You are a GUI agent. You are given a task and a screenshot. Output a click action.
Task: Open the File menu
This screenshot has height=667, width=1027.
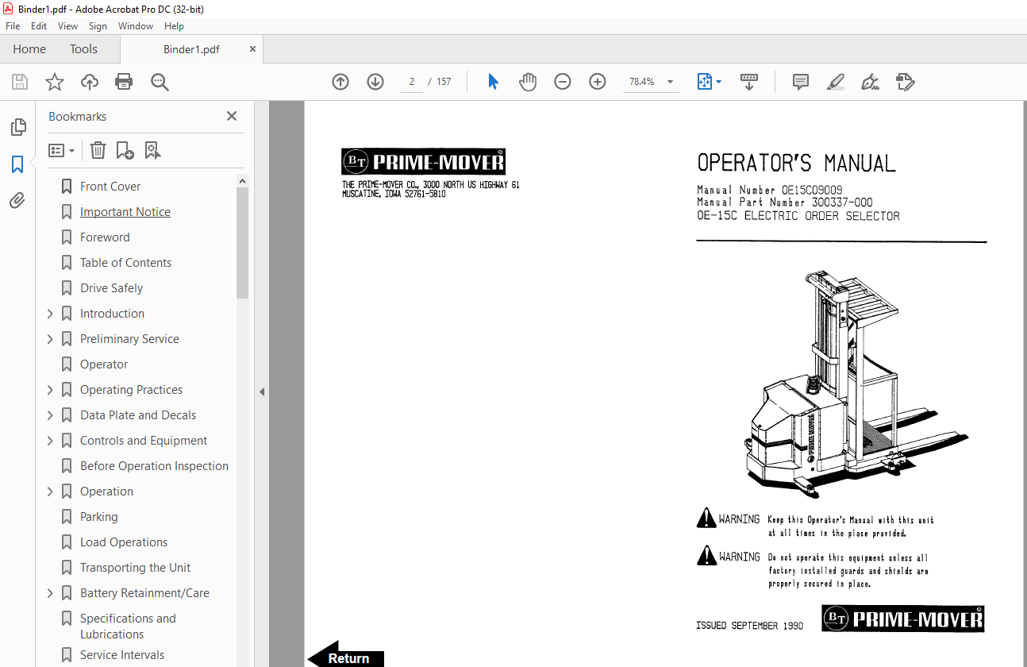click(13, 26)
